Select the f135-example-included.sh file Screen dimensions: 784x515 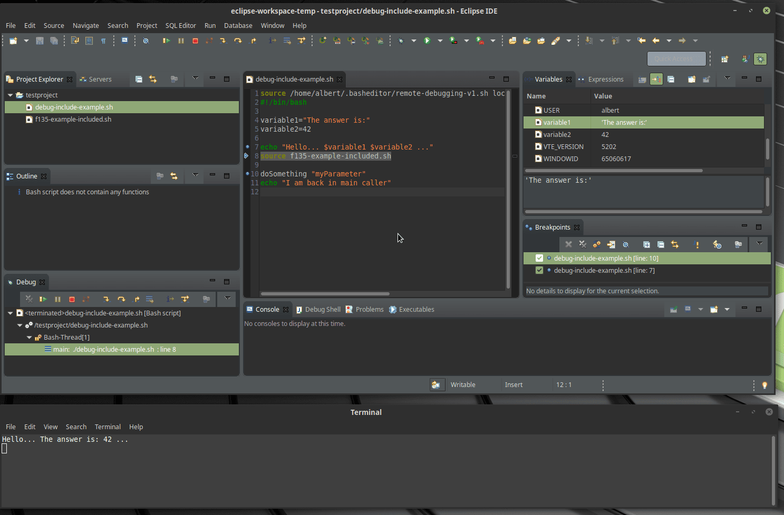(x=73, y=119)
